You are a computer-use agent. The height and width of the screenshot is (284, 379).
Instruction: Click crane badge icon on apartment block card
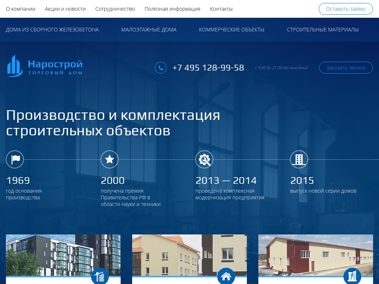100,276
